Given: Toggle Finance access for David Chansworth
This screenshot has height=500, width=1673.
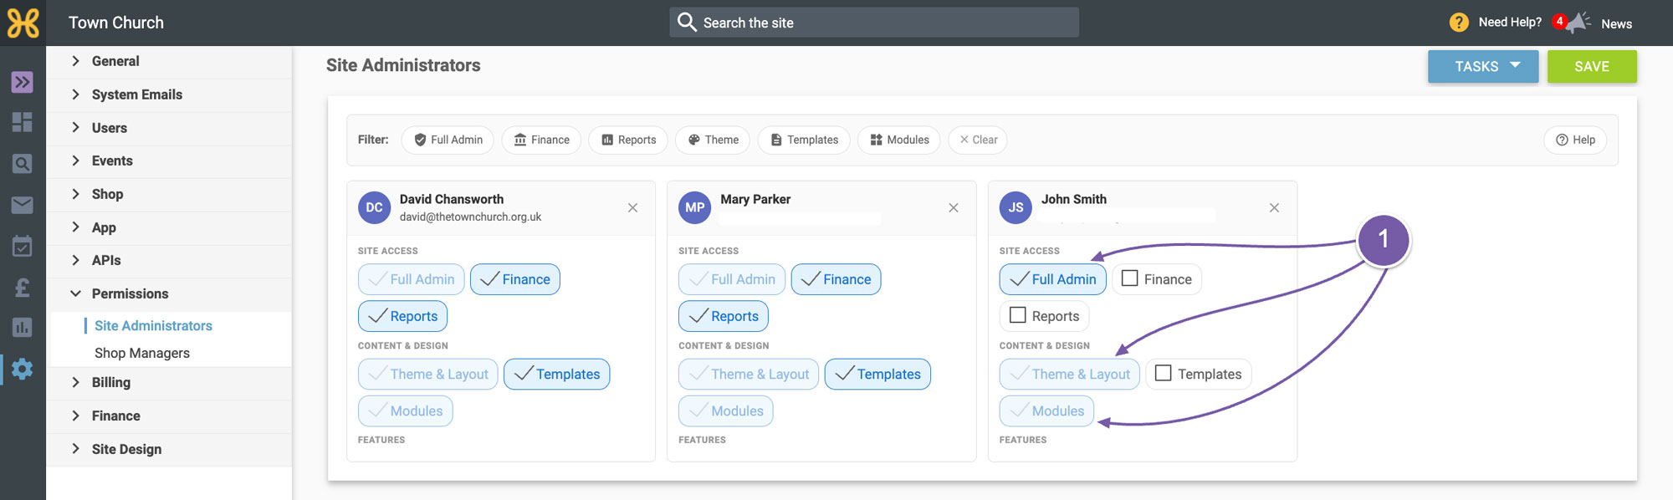Looking at the screenshot, I should [515, 279].
